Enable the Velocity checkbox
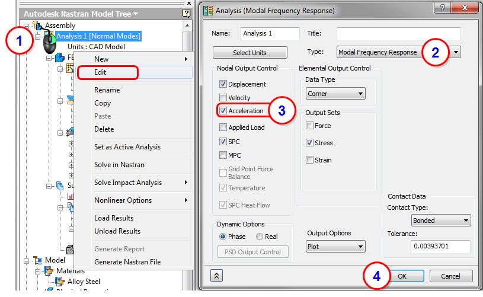The height and width of the screenshot is (297, 483). [x=223, y=98]
